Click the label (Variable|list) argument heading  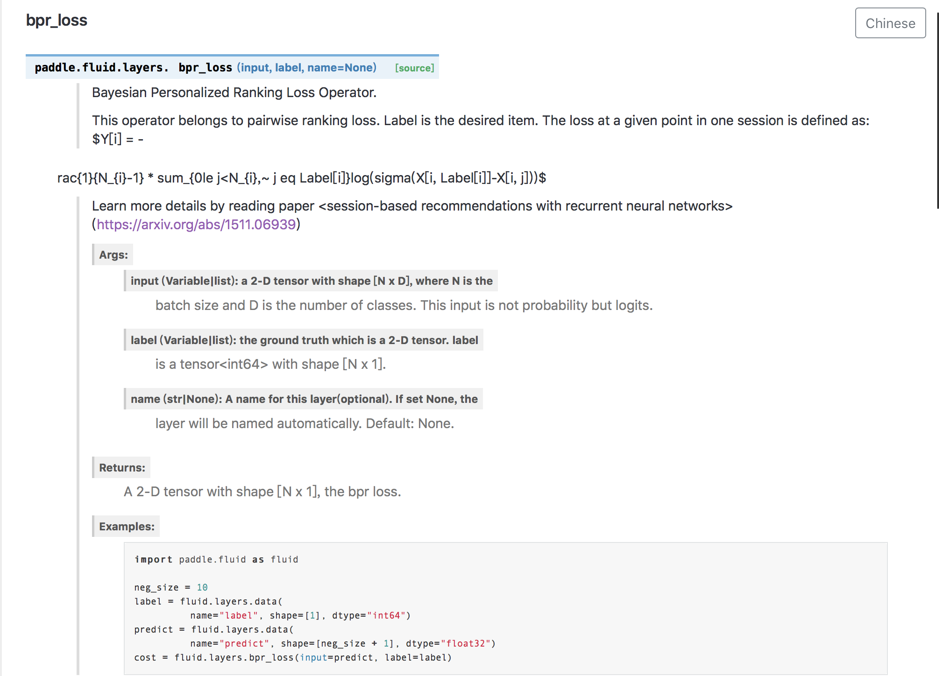[x=304, y=340]
